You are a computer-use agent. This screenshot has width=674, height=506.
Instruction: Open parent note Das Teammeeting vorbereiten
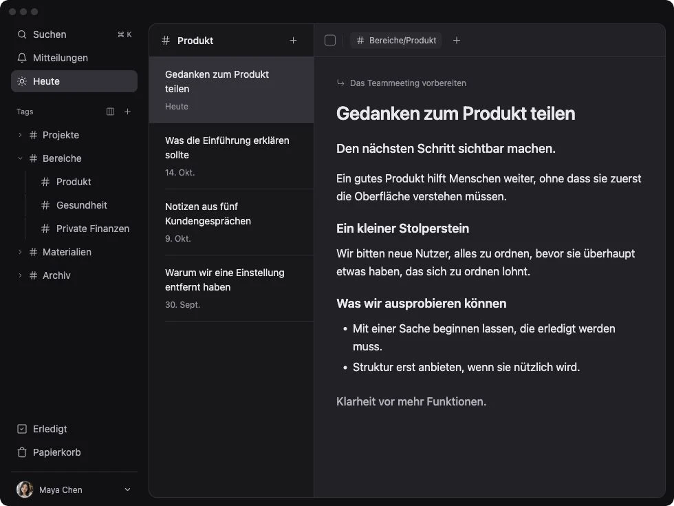[x=407, y=83]
